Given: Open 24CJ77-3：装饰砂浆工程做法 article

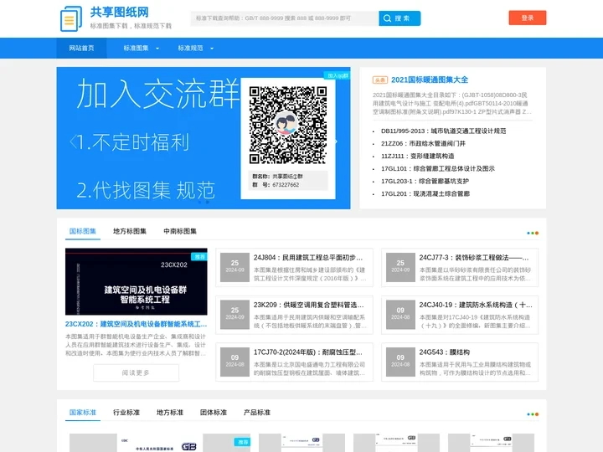Looking at the screenshot, I should 474,258.
